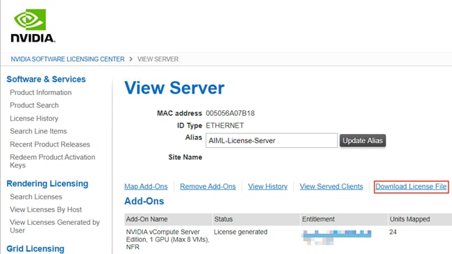Click the Software & Services heading
The width and height of the screenshot is (452, 254).
click(46, 79)
